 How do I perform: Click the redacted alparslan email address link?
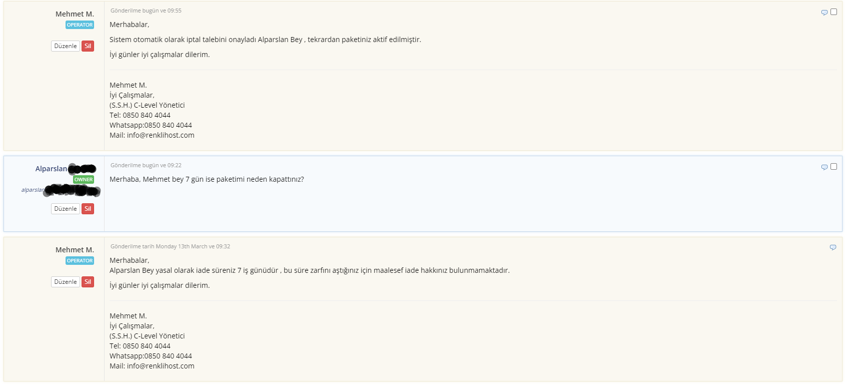(61, 190)
